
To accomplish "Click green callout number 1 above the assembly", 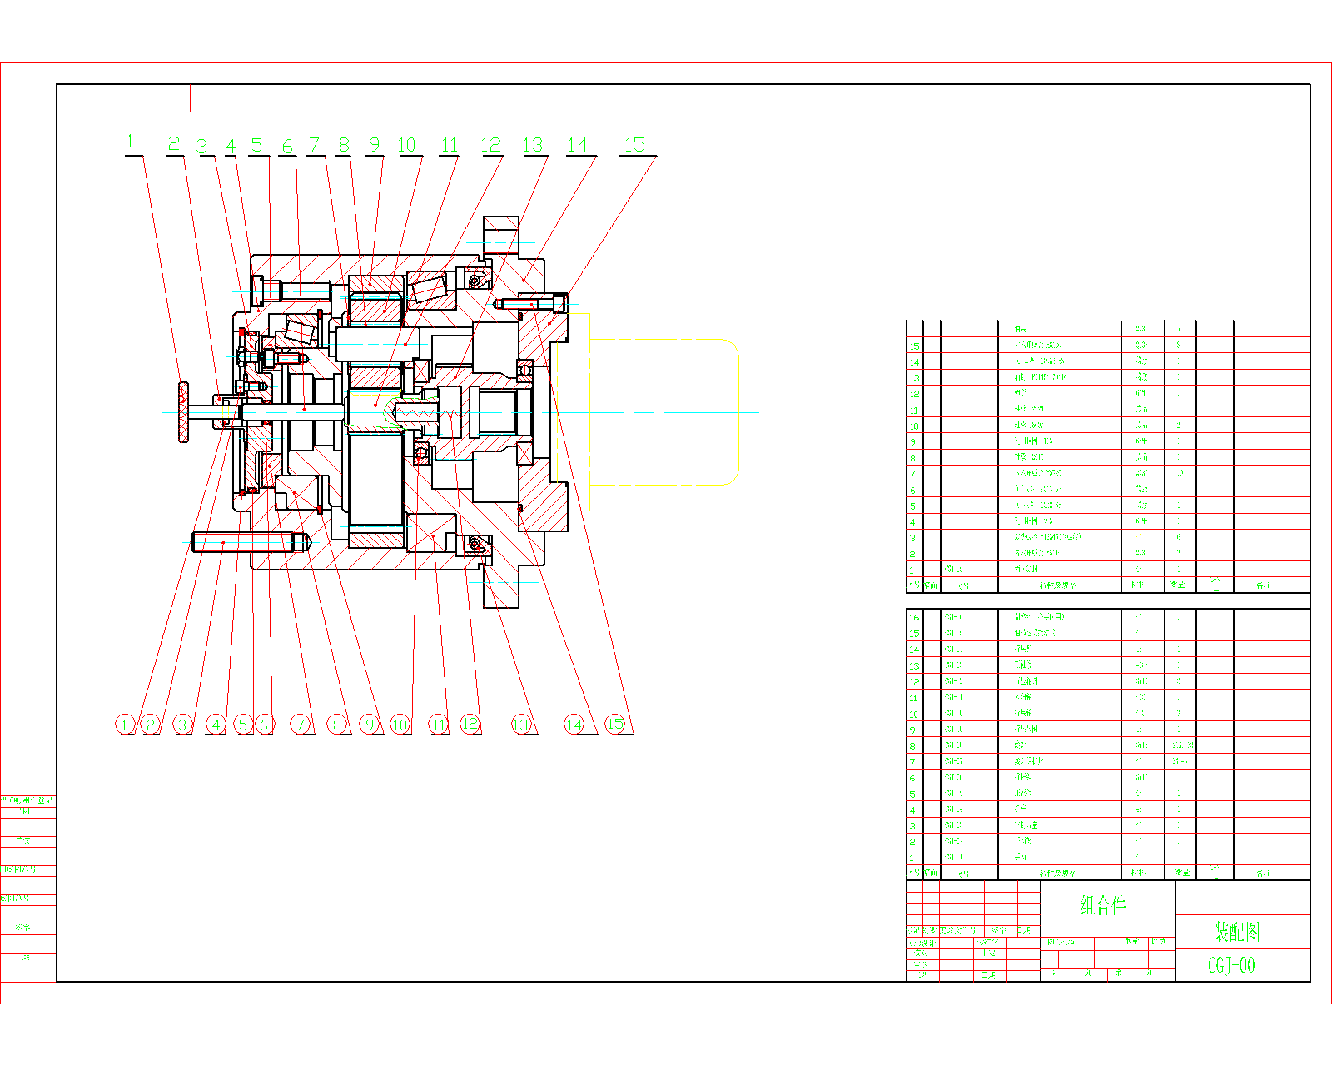I will coord(130,142).
